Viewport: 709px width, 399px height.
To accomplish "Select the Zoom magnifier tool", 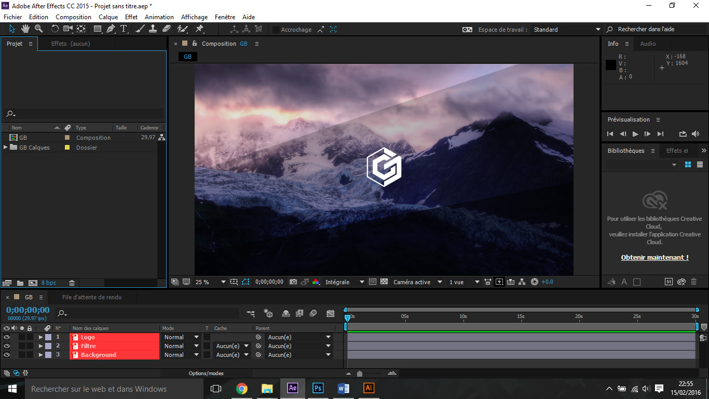I will (38, 29).
